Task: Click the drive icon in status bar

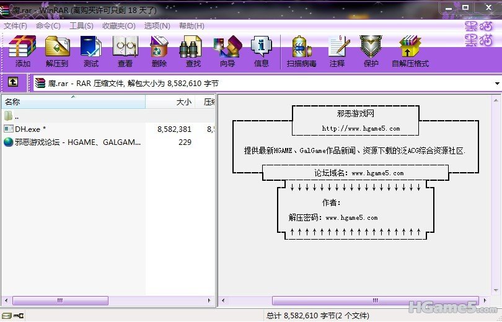Action: click(7, 316)
